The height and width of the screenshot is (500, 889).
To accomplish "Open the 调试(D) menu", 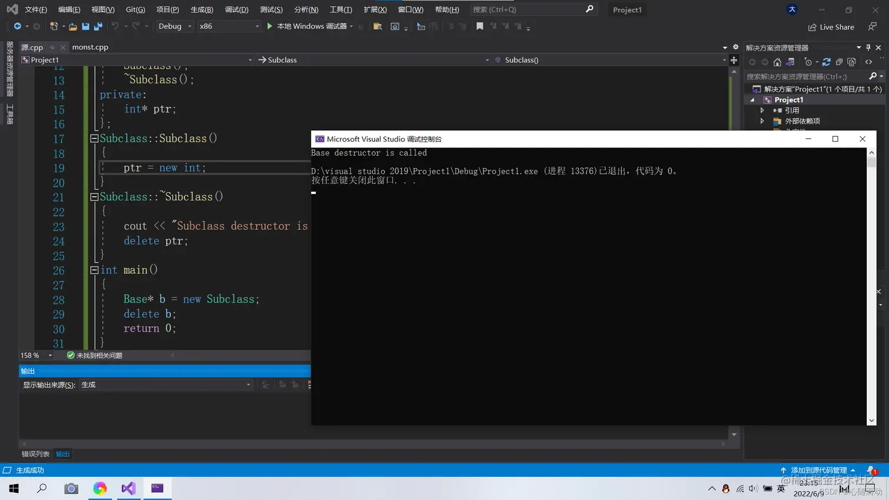I will click(x=236, y=9).
